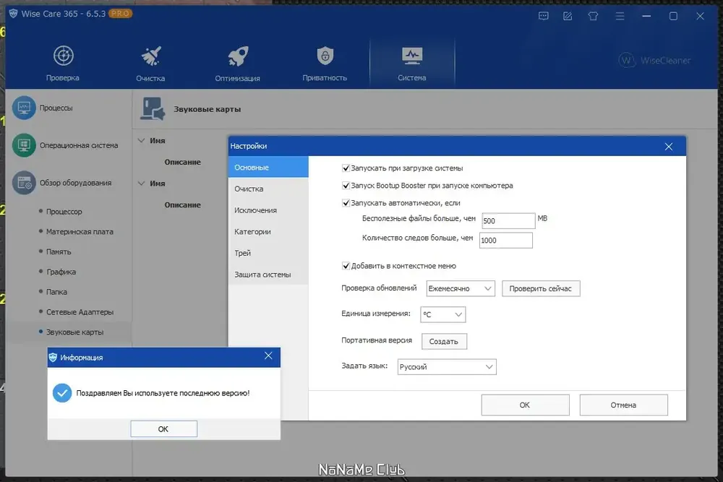Click OK in Информация dialog
The image size is (723, 482).
(163, 429)
